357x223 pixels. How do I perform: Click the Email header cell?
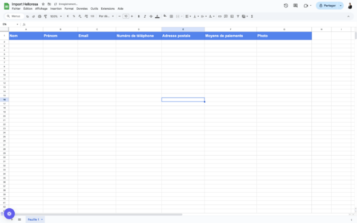point(97,36)
